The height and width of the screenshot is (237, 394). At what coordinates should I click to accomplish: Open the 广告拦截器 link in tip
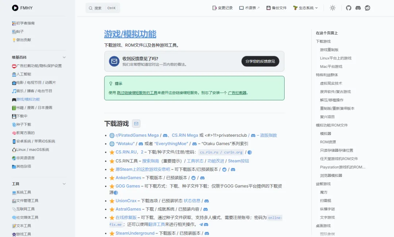coord(237,93)
